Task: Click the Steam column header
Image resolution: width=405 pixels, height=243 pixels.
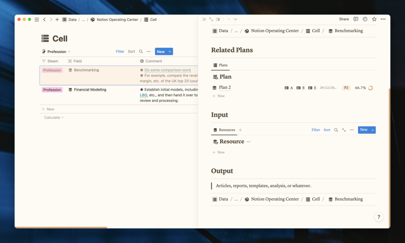Action: click(50, 61)
